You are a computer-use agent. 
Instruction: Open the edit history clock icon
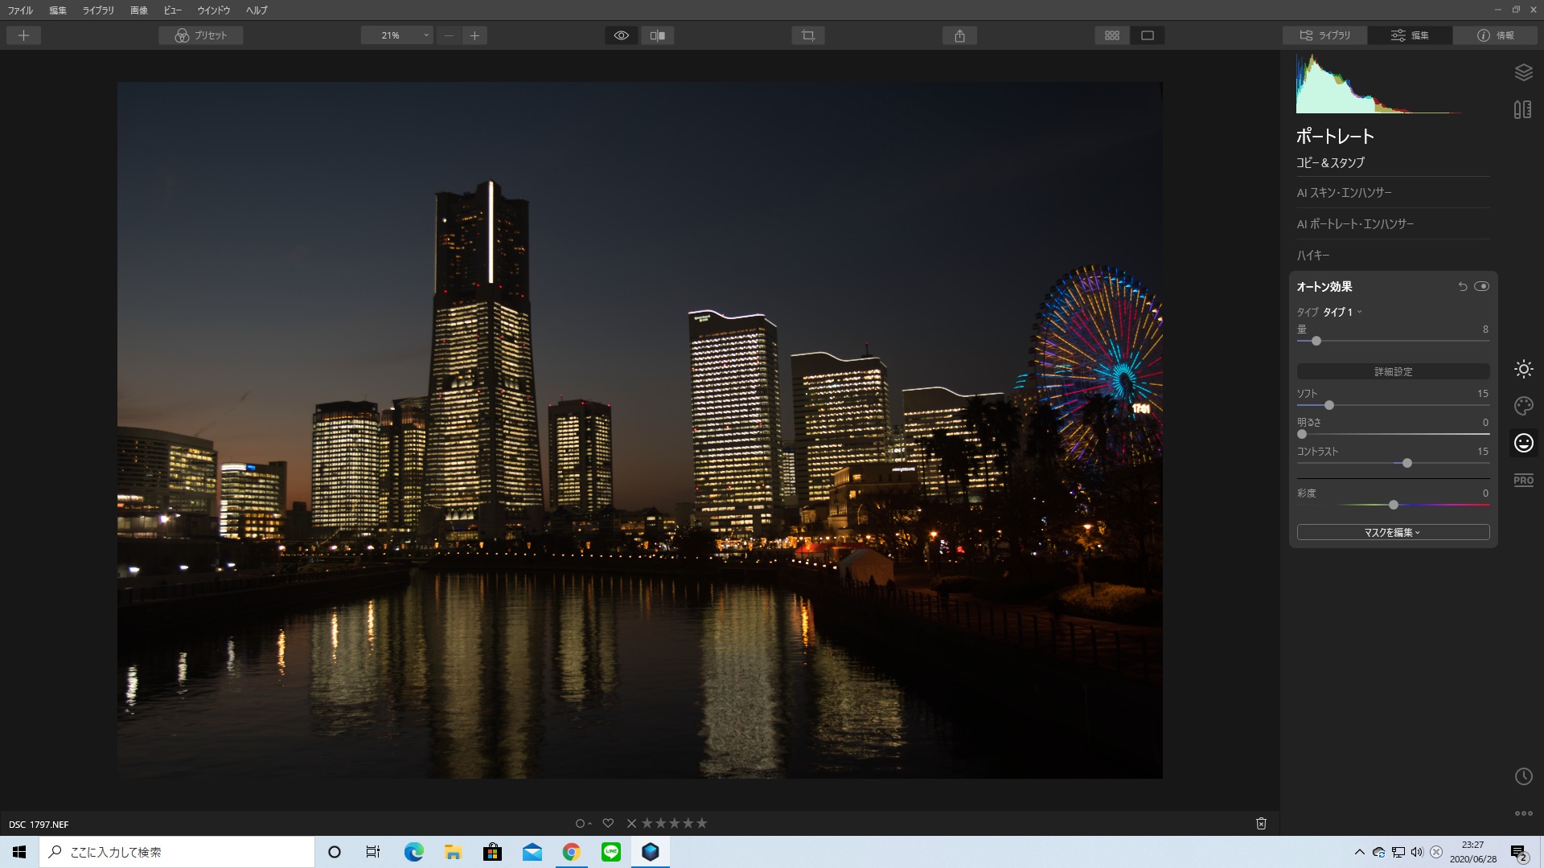1523,776
